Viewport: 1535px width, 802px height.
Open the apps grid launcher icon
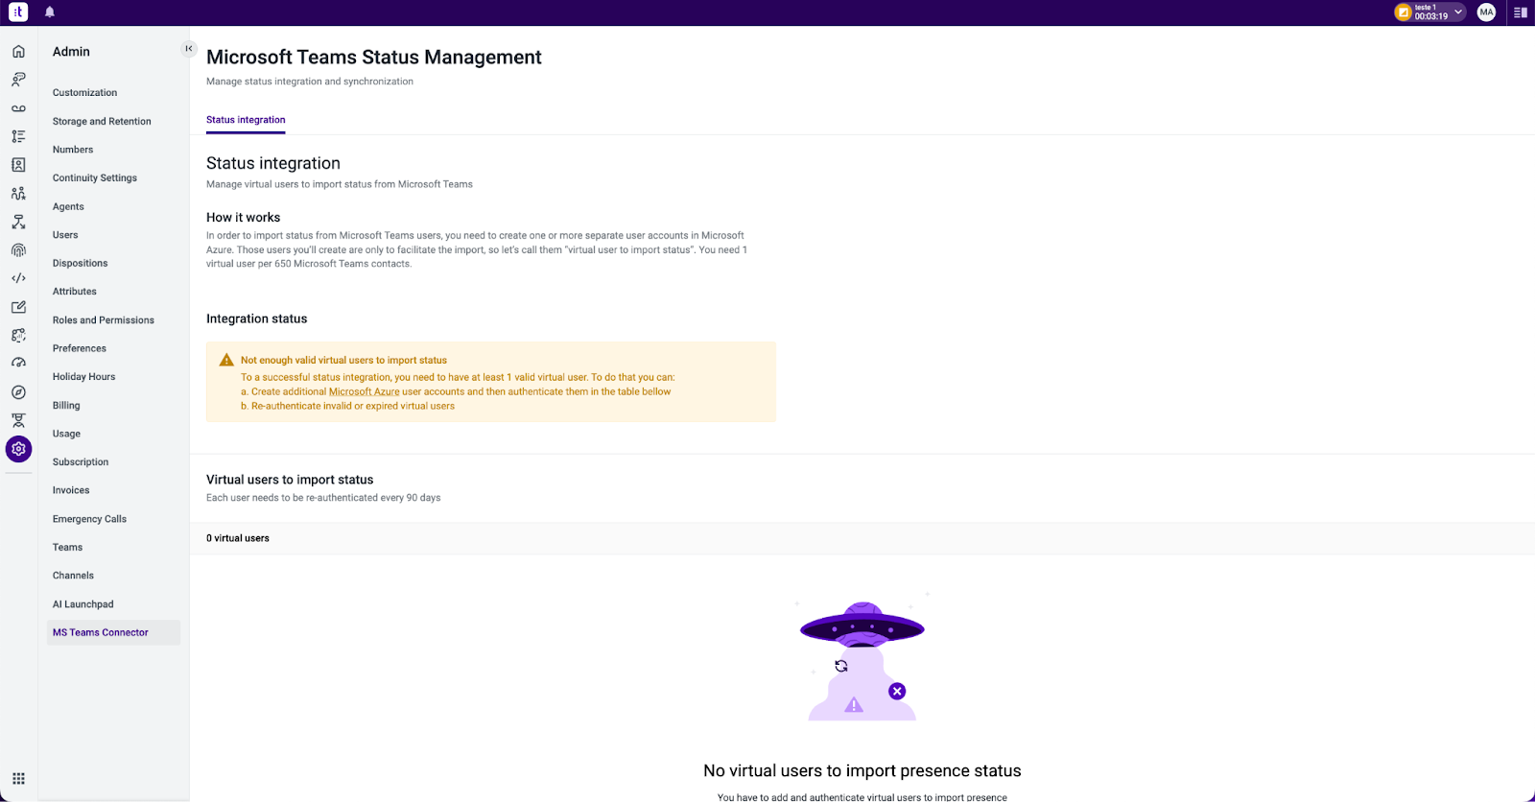(x=18, y=779)
